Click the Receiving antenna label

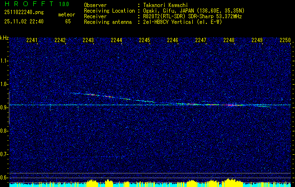[x=108, y=22]
